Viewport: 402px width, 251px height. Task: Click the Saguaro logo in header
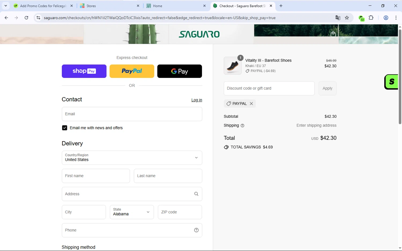[x=199, y=34]
